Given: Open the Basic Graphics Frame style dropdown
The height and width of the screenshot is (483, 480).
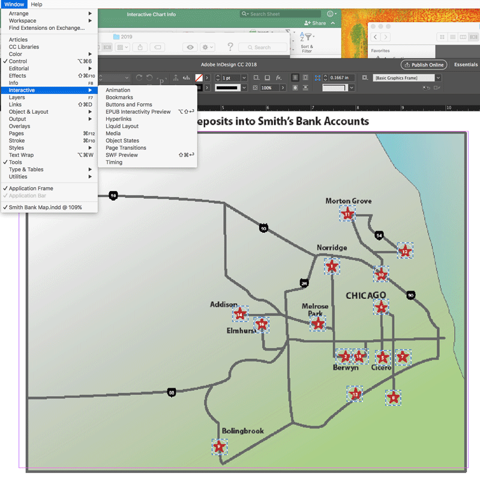Looking at the screenshot, I should [438, 78].
